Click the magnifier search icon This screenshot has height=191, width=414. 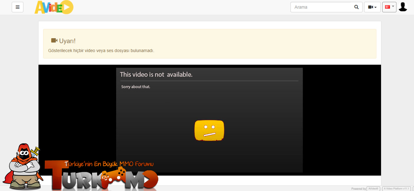[356, 7]
